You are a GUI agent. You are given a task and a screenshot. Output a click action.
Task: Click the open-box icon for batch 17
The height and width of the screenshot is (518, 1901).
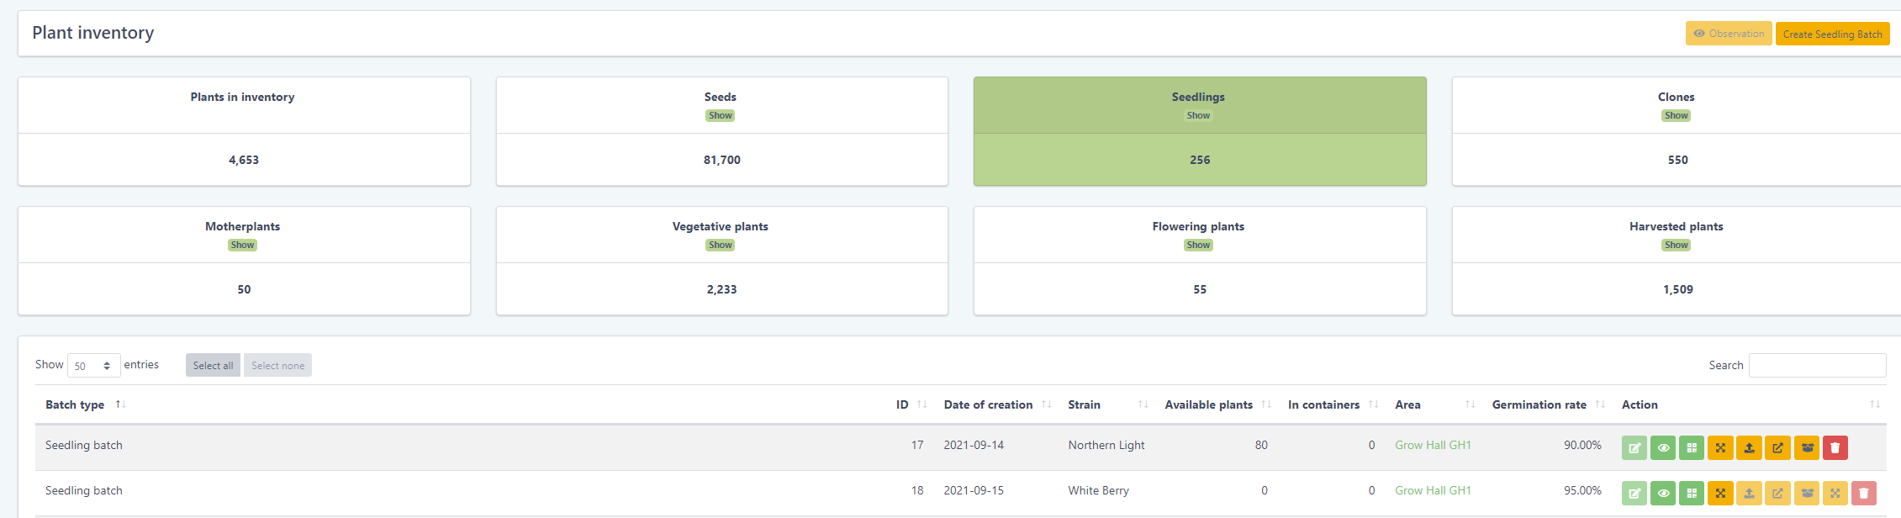(x=1807, y=448)
